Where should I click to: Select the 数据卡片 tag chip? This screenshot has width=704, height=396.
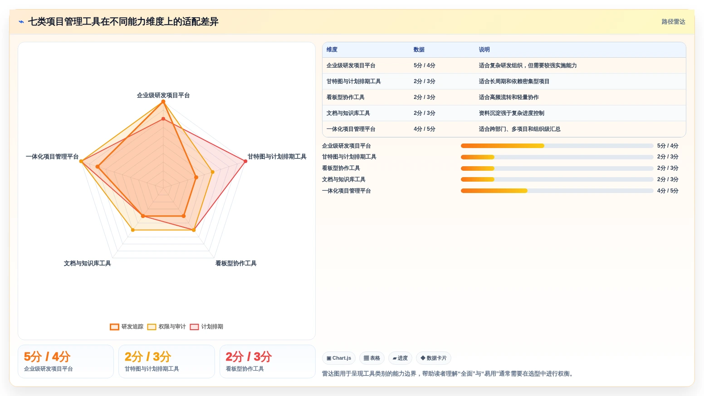click(x=434, y=358)
